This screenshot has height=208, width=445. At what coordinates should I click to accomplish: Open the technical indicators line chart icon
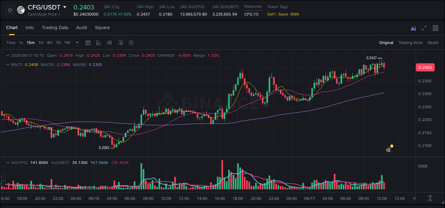point(99,43)
